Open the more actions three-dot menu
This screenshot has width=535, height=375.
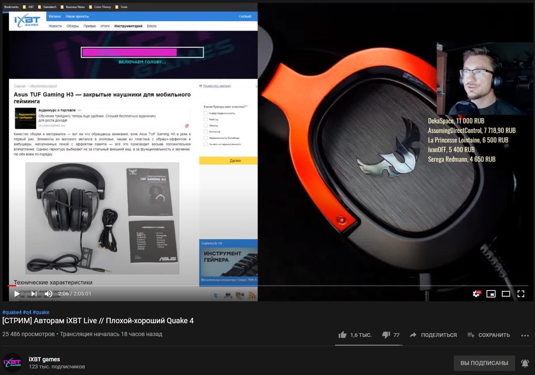[x=525, y=335]
